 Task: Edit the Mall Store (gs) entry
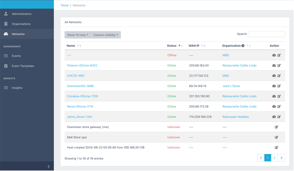(276, 137)
